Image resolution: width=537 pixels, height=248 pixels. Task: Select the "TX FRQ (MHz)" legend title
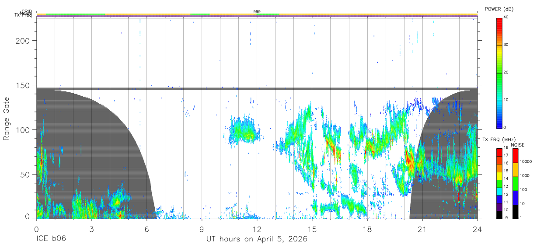coord(499,140)
